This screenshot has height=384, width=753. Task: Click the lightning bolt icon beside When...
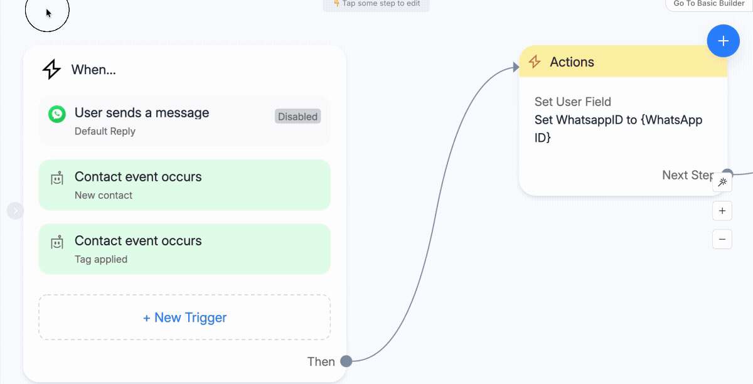[51, 70]
